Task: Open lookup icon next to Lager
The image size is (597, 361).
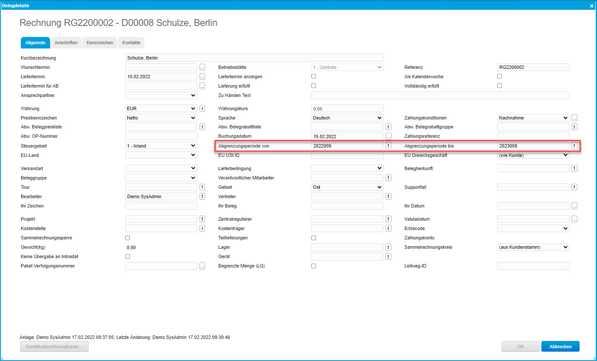Action: 388,247
